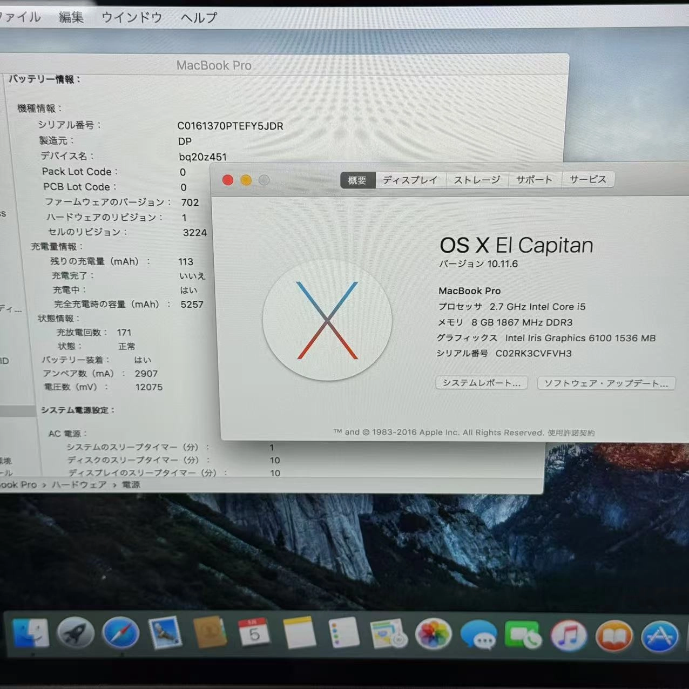Open the ストレージ tab
The width and height of the screenshot is (689, 689).
(x=477, y=180)
